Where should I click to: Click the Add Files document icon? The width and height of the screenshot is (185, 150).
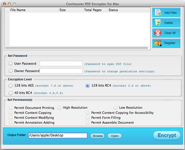click(x=158, y=12)
